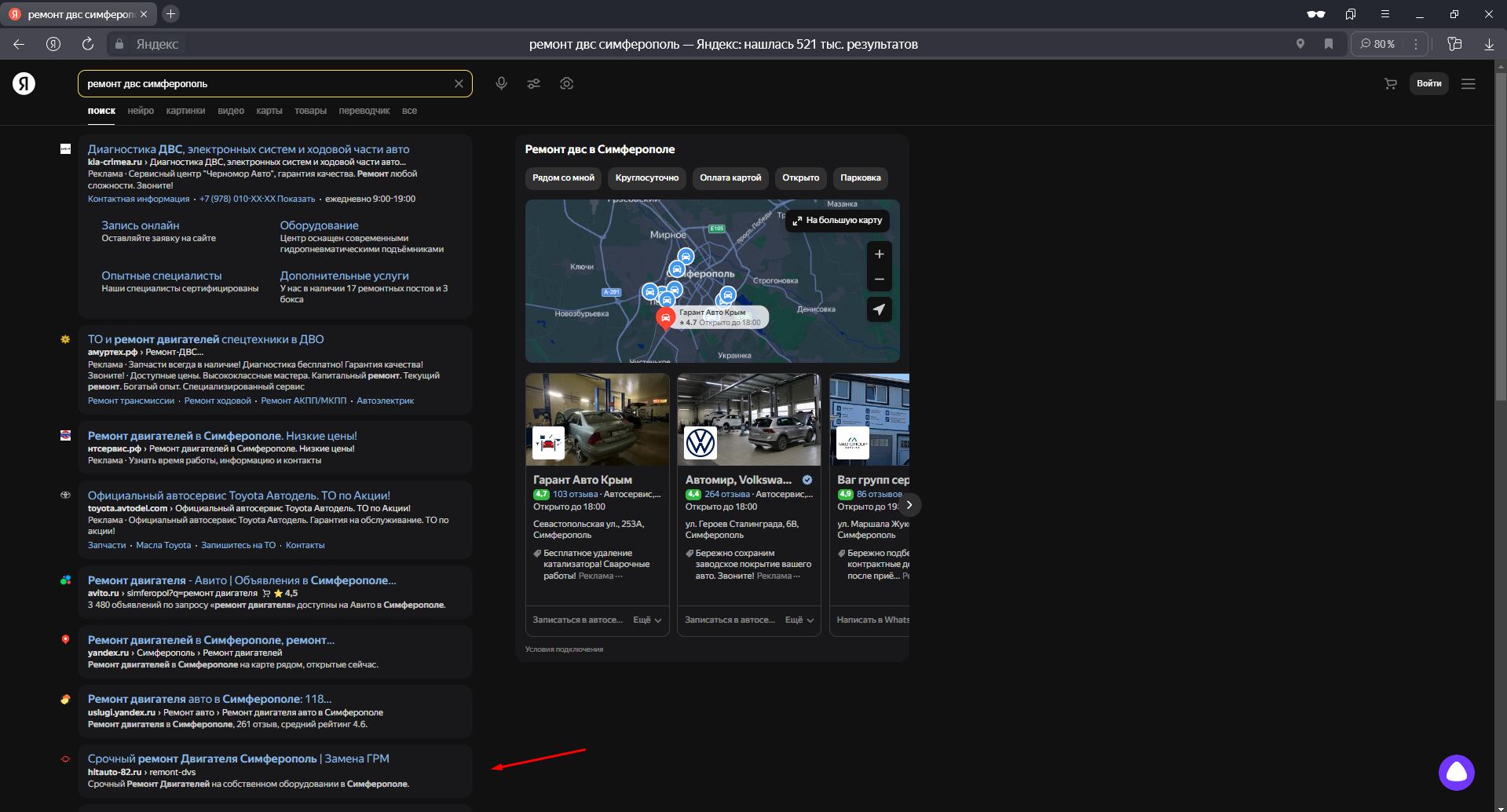Zoom in on the map with plus
This screenshot has height=812, width=1507.
[879, 254]
